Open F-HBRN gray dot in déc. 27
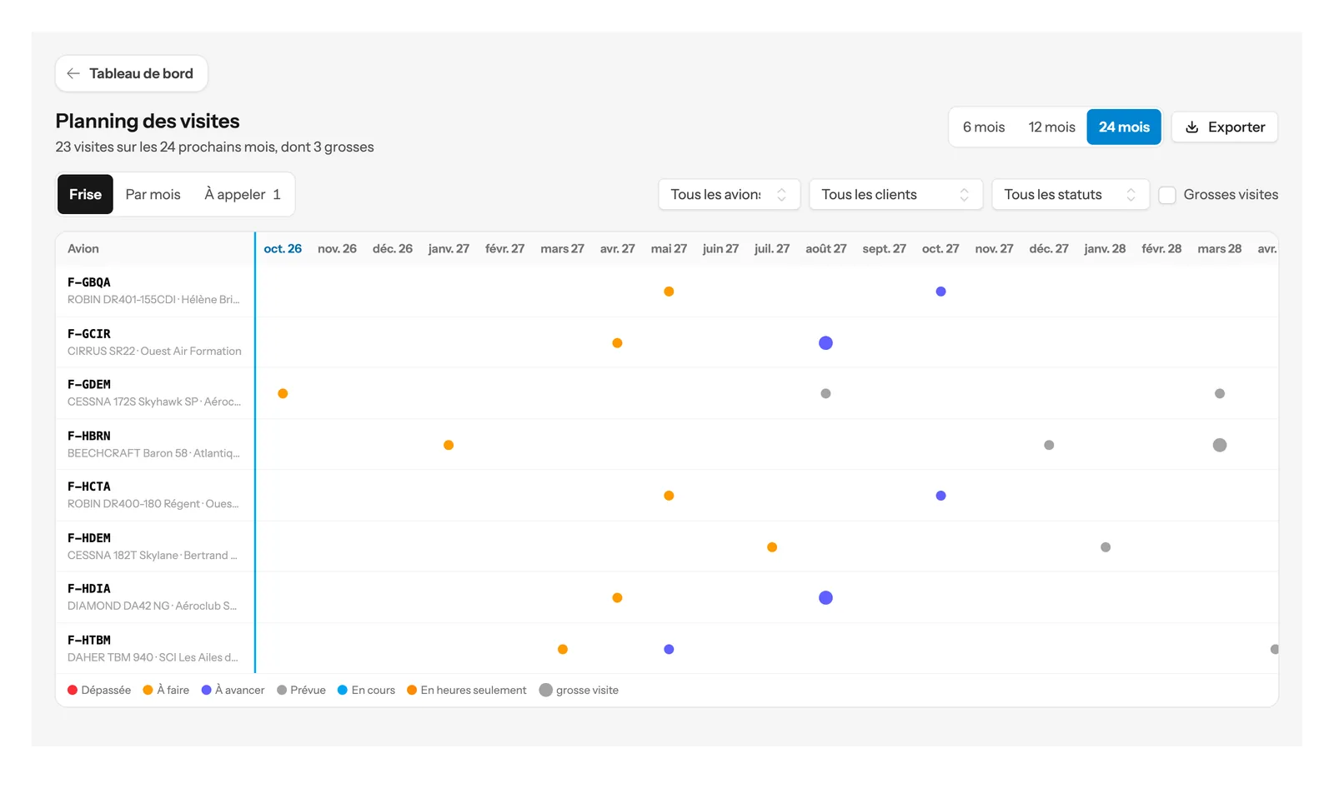 pyautogui.click(x=1049, y=445)
